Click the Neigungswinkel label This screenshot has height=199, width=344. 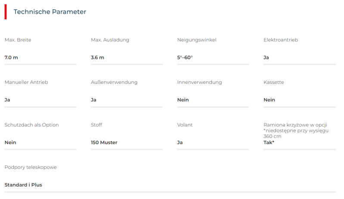[x=196, y=40]
